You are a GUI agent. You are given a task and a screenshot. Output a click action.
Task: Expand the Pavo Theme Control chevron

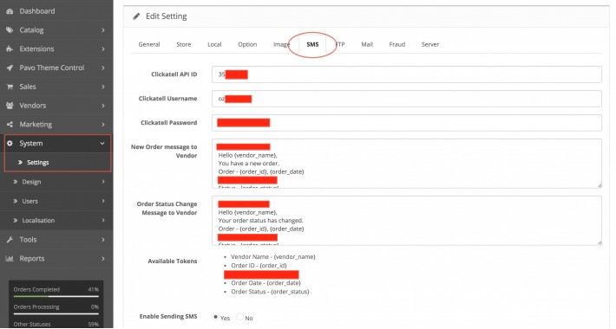click(x=103, y=68)
